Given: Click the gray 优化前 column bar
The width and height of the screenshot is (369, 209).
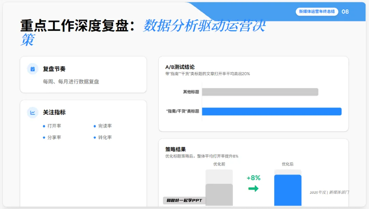Looking at the screenshot, I should 219,195.
